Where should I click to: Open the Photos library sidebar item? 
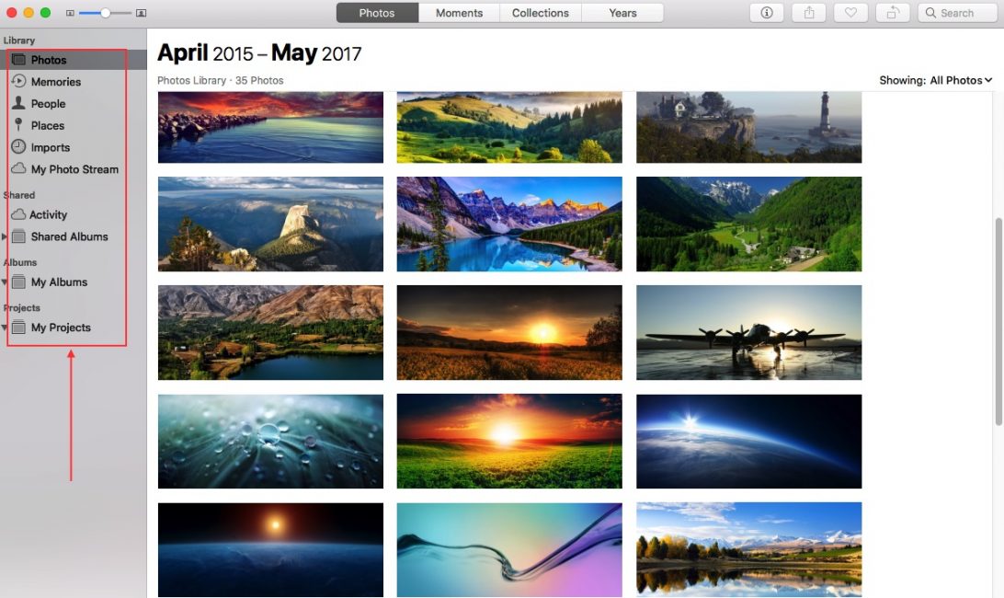73,60
